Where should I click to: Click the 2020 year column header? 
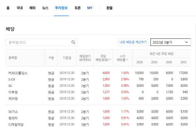169,62
